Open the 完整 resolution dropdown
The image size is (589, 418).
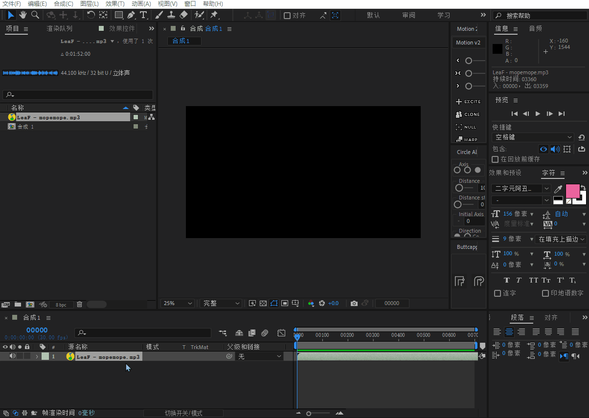point(222,304)
